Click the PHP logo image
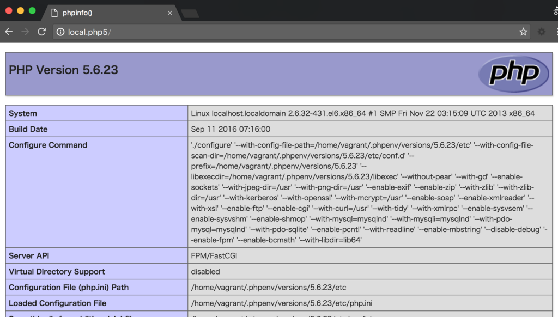Screen dimensions: 558x317 (x=513, y=74)
